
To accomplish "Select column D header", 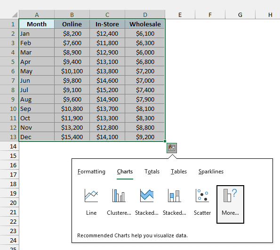I will coord(145,15).
